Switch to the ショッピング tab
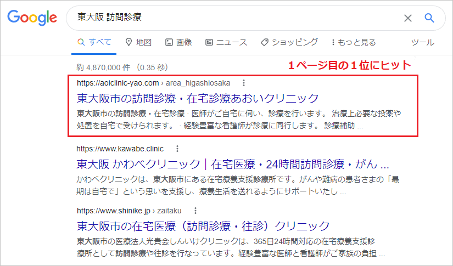Image resolution: width=453 pixels, height=266 pixels. (x=289, y=42)
